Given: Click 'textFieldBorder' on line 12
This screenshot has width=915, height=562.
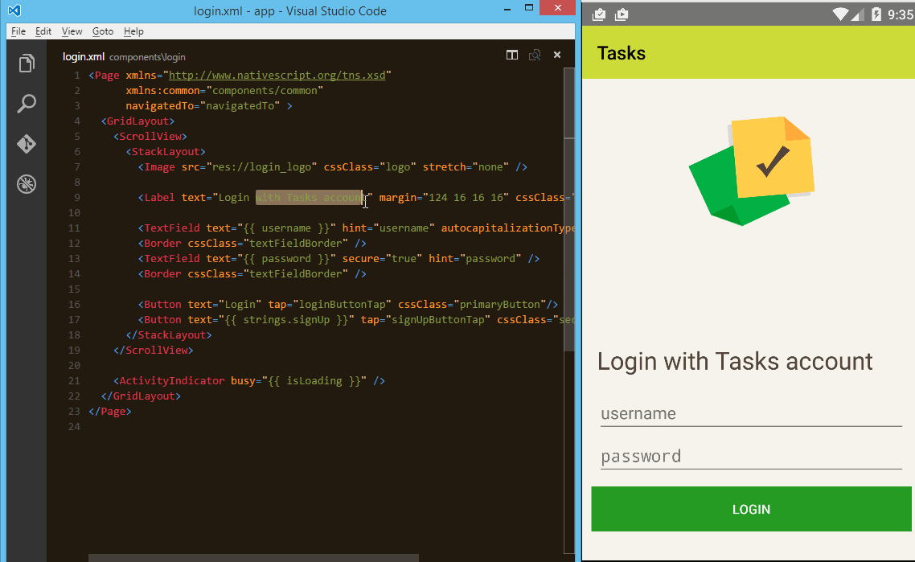Looking at the screenshot, I should pyautogui.click(x=296, y=243).
